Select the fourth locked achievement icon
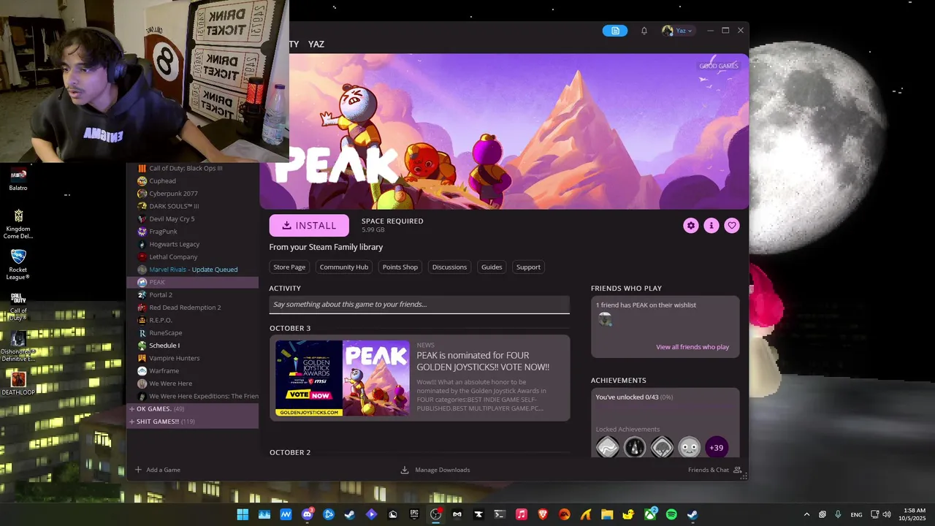Image resolution: width=935 pixels, height=526 pixels. click(x=690, y=447)
